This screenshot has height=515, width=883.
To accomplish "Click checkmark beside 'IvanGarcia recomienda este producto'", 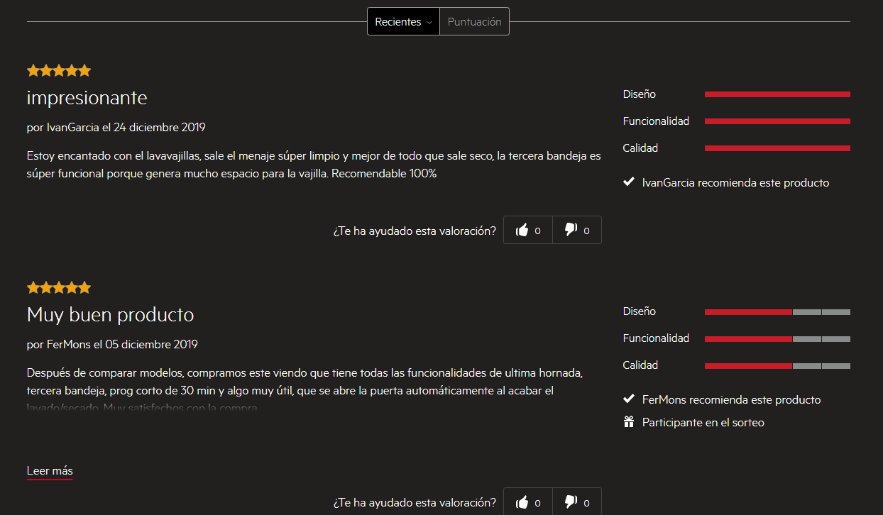I will point(628,182).
